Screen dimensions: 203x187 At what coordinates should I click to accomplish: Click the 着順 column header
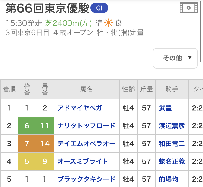point(9,89)
